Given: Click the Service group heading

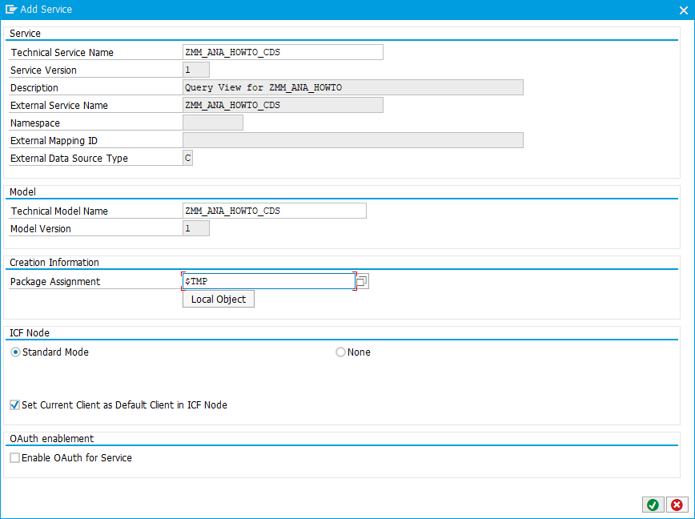Looking at the screenshot, I should coord(26,34).
